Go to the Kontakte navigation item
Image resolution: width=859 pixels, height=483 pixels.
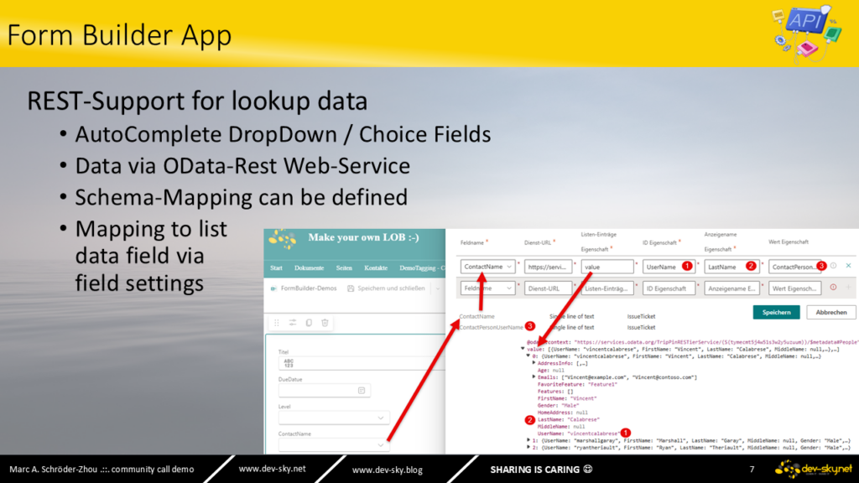pyautogui.click(x=376, y=267)
